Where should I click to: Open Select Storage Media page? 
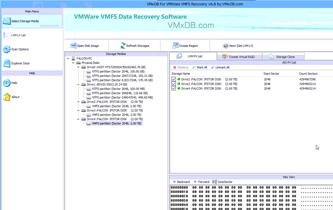coord(32,21)
